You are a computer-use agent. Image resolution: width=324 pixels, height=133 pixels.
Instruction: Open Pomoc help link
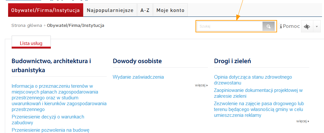(290, 27)
